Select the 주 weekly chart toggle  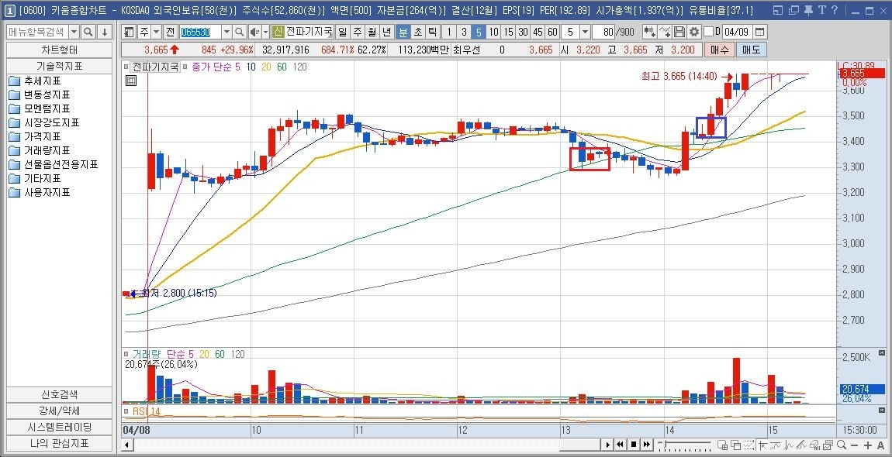pyautogui.click(x=357, y=32)
